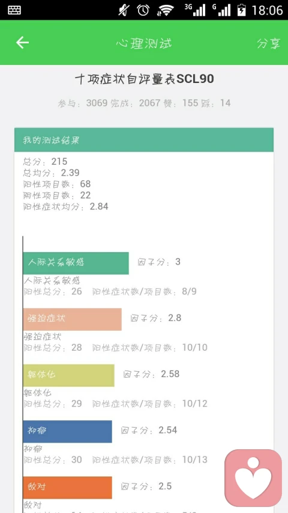Screen dimensions: 288x513
Task: Click the 分享 share button
Action: pyautogui.click(x=268, y=43)
